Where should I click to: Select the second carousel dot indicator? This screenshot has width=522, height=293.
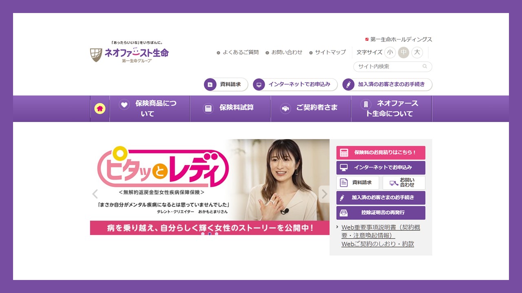[210, 234]
